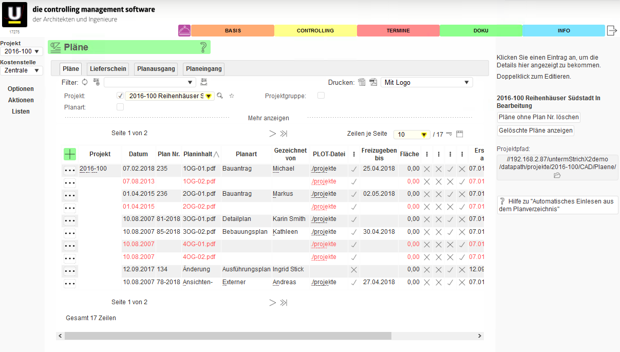Click the green plus icon to add plan
620x352 pixels.
click(70, 154)
